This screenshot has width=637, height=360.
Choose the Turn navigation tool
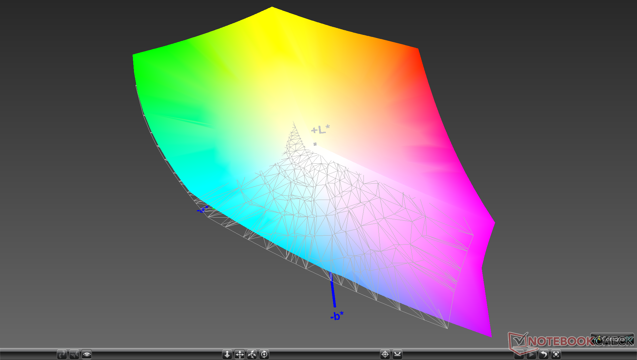(252, 354)
